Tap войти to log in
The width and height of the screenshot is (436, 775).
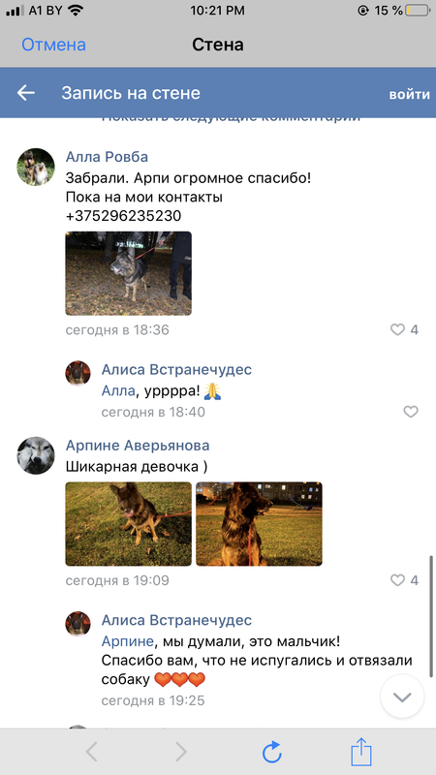coord(409,94)
